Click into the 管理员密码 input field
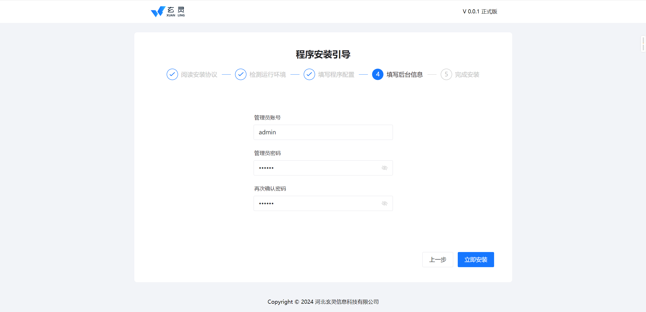The height and width of the screenshot is (312, 646). pyautogui.click(x=318, y=168)
